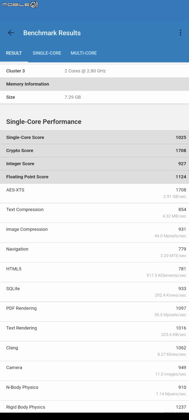The height and width of the screenshot is (420, 189).
Task: Tap the SQLite result row
Action: [x=94, y=292]
